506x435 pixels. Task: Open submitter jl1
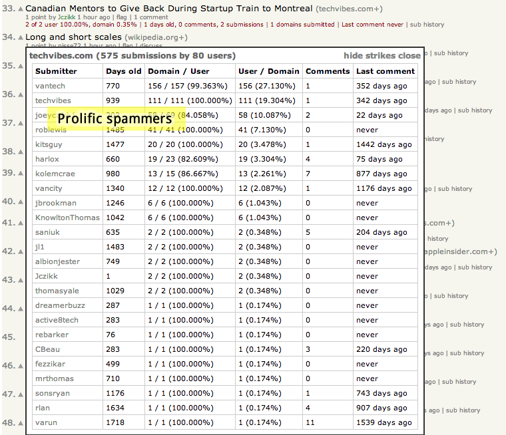tap(40, 247)
